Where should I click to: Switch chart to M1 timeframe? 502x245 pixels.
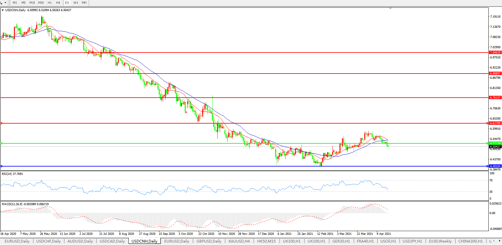(15, 3)
